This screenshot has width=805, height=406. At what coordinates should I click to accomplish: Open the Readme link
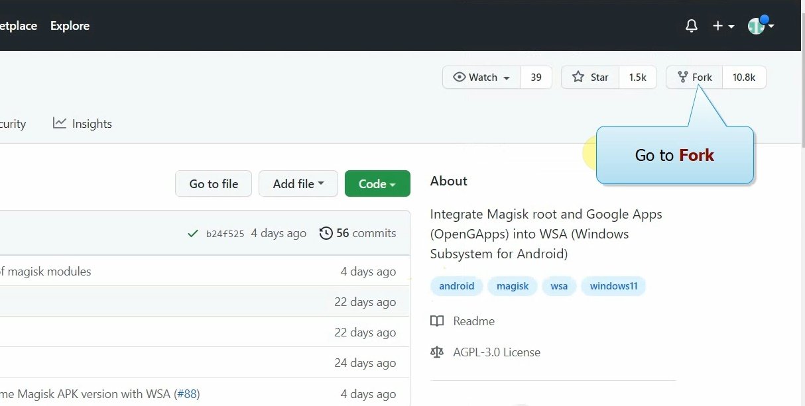[x=473, y=321]
